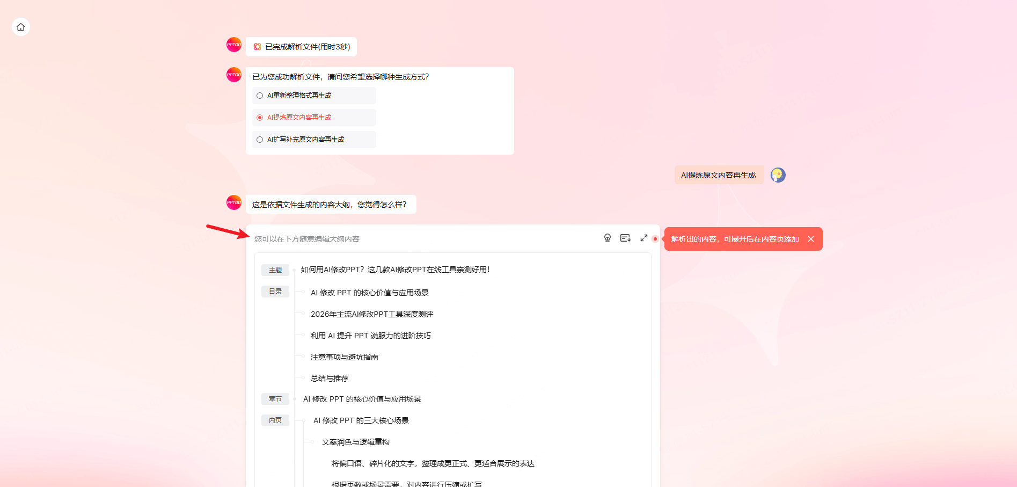Click the outline export icon next to the lightbulb

(625, 238)
